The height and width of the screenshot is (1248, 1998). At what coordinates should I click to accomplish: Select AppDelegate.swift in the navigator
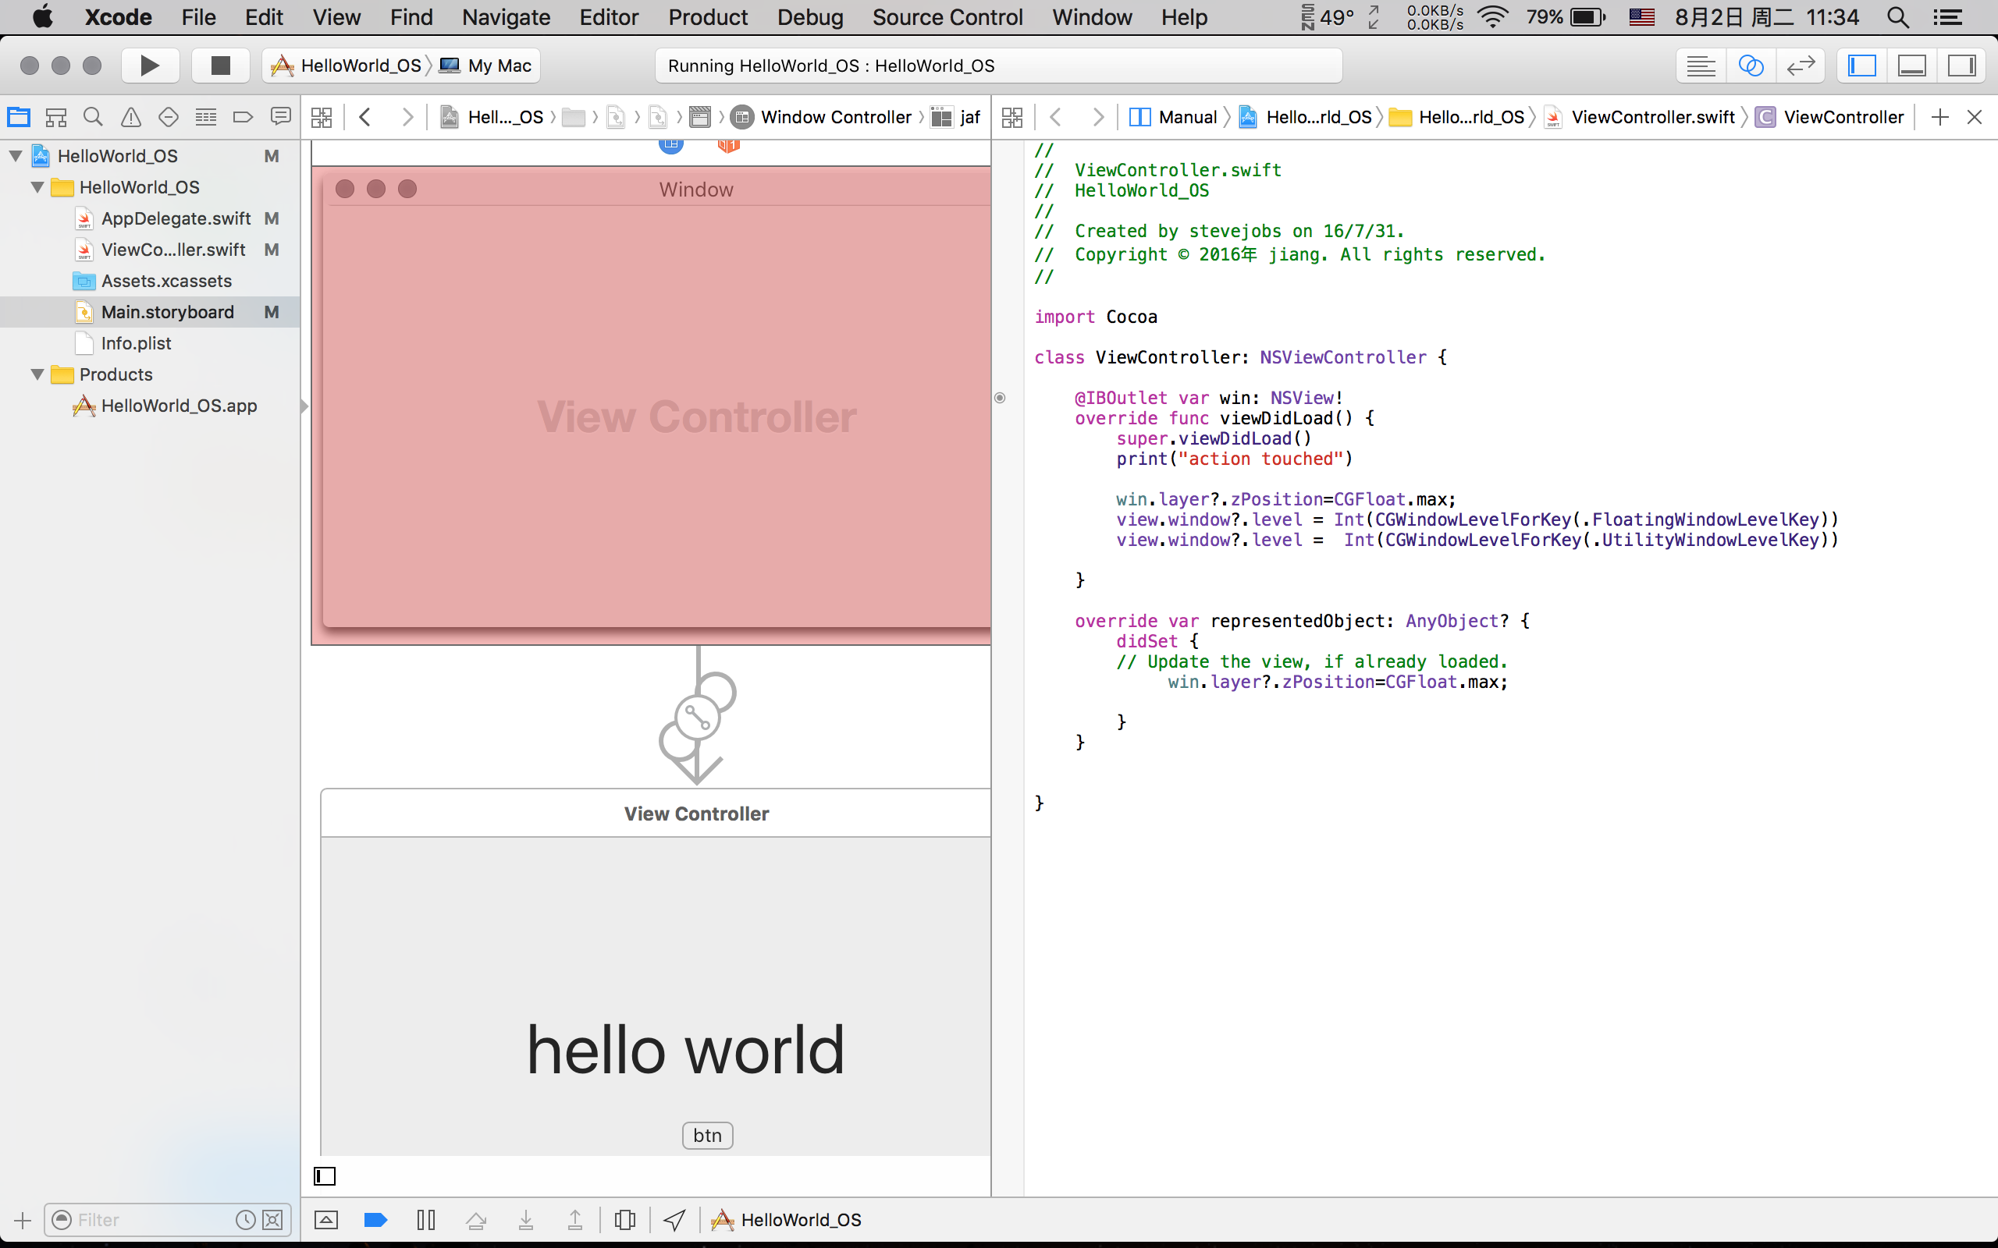click(x=175, y=218)
